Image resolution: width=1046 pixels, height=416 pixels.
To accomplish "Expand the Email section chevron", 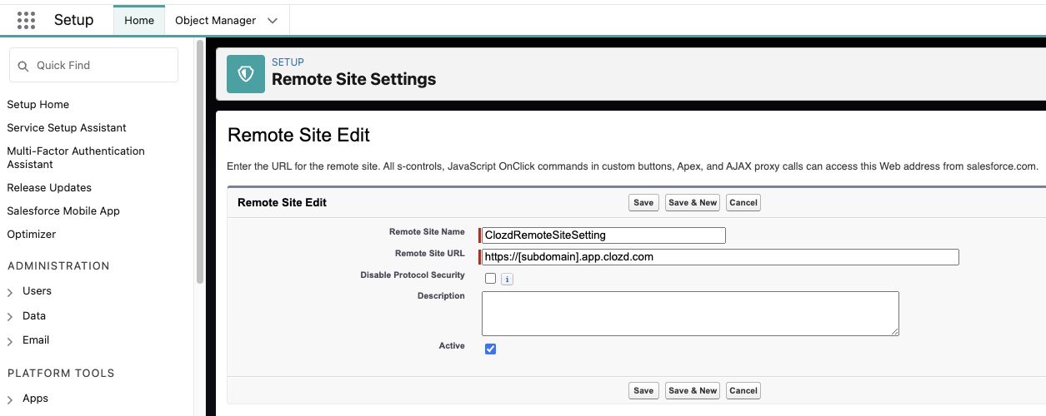I will (x=10, y=341).
